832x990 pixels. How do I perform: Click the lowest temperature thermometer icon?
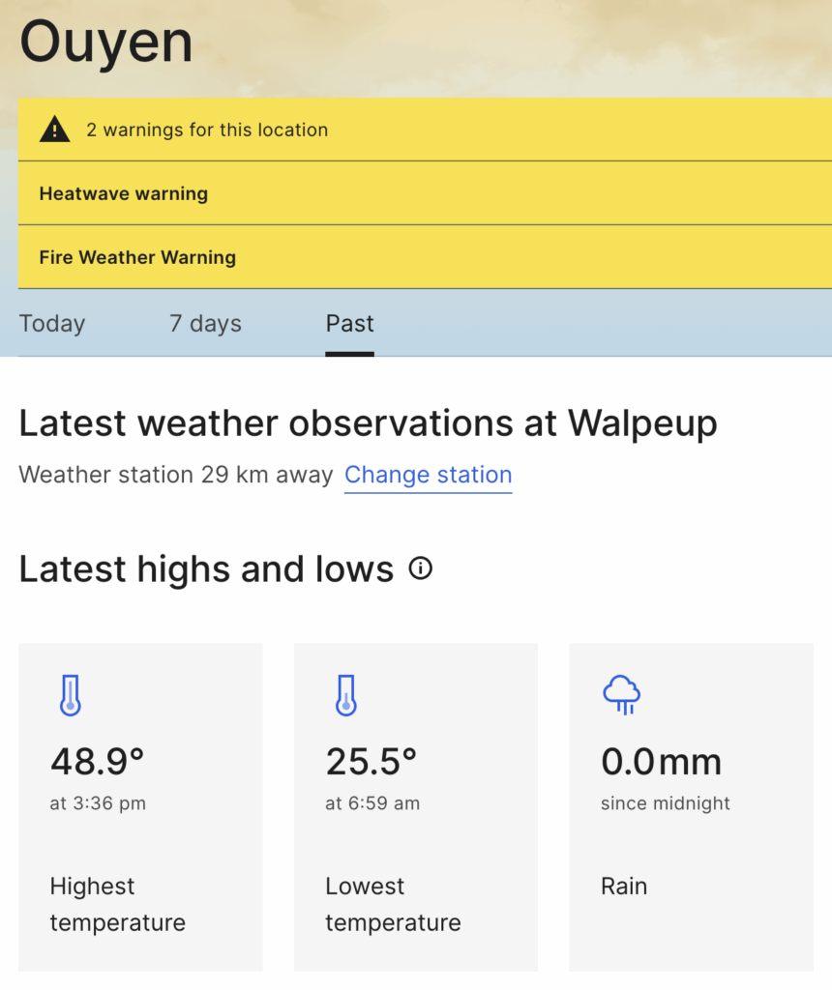click(344, 694)
